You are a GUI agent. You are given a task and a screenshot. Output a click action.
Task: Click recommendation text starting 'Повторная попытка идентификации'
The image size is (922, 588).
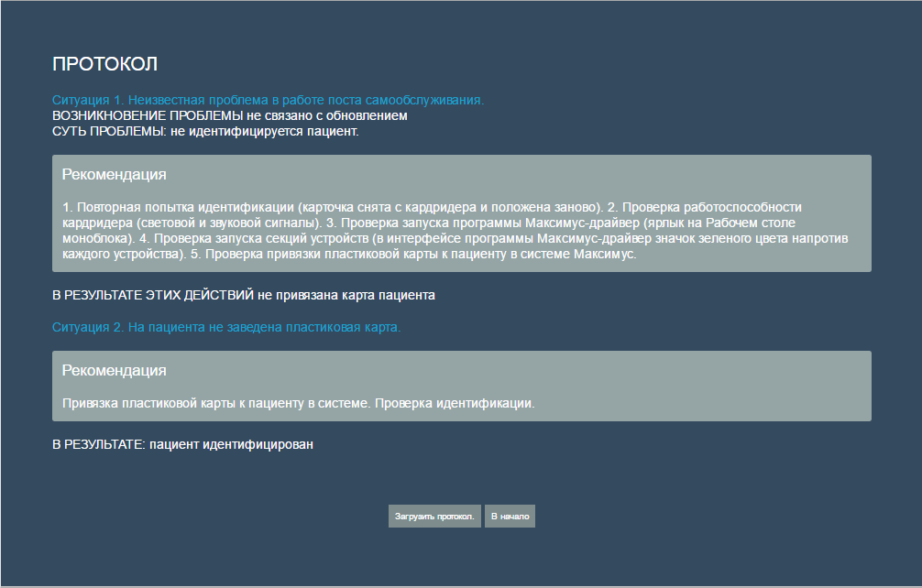pos(456,231)
